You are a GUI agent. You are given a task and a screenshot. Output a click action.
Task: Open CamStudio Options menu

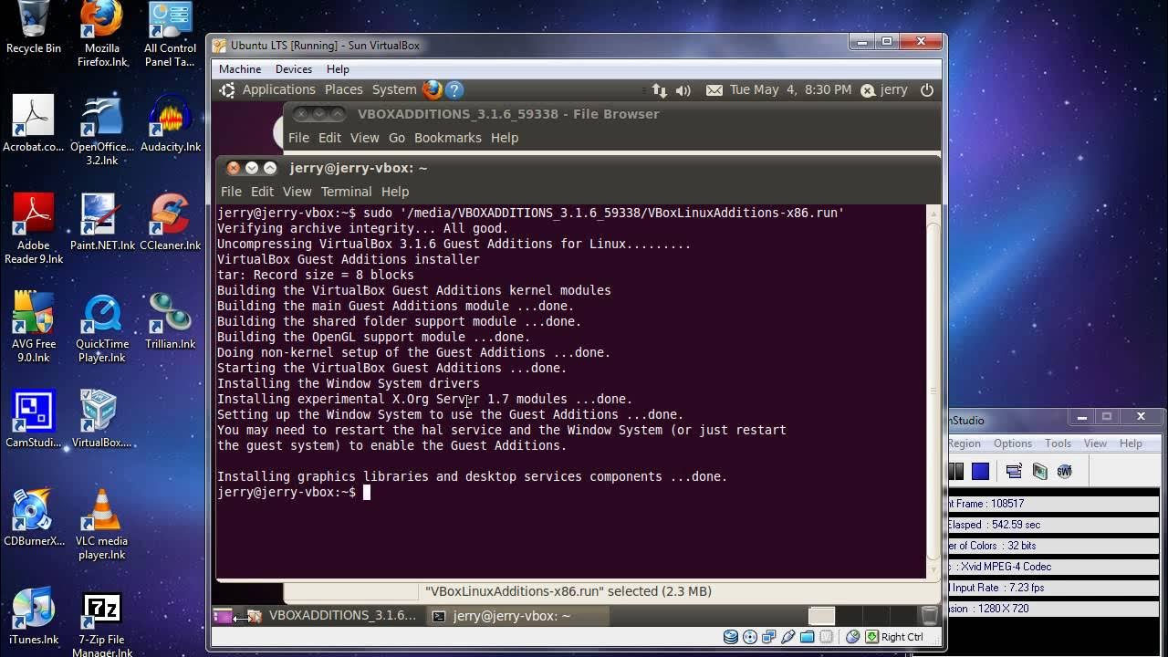(1013, 443)
